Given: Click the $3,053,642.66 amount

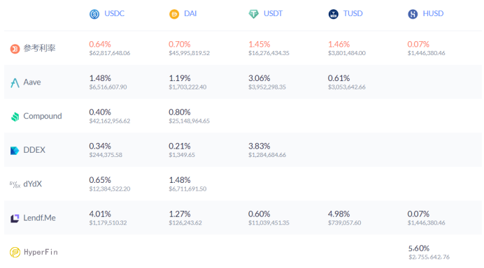Looking at the screenshot, I should (x=347, y=87).
